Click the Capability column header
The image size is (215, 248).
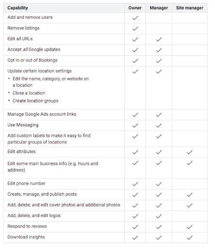click(17, 8)
